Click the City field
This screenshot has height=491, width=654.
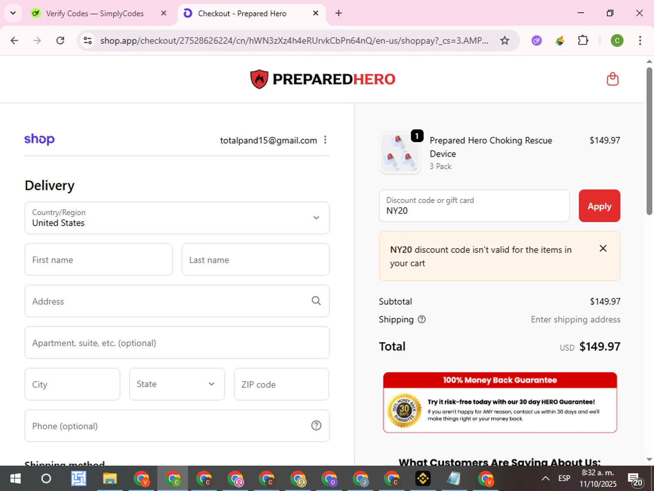[72, 384]
